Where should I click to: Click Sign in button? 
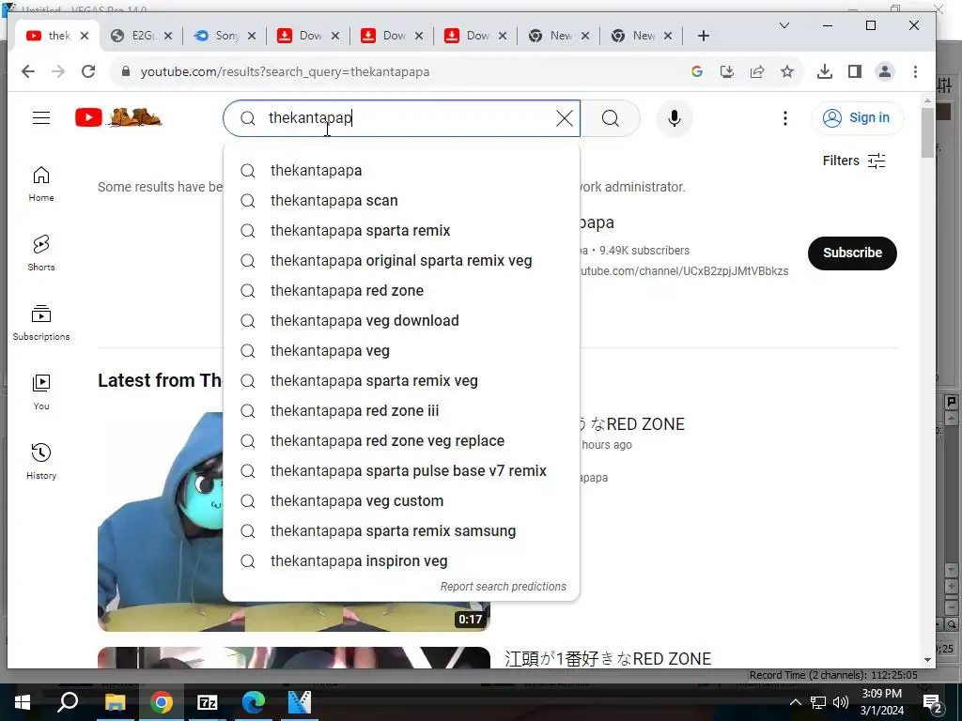pyautogui.click(x=857, y=117)
